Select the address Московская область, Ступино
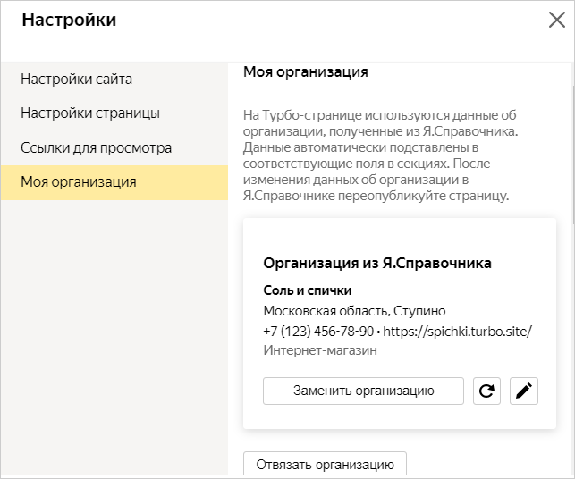 point(354,311)
